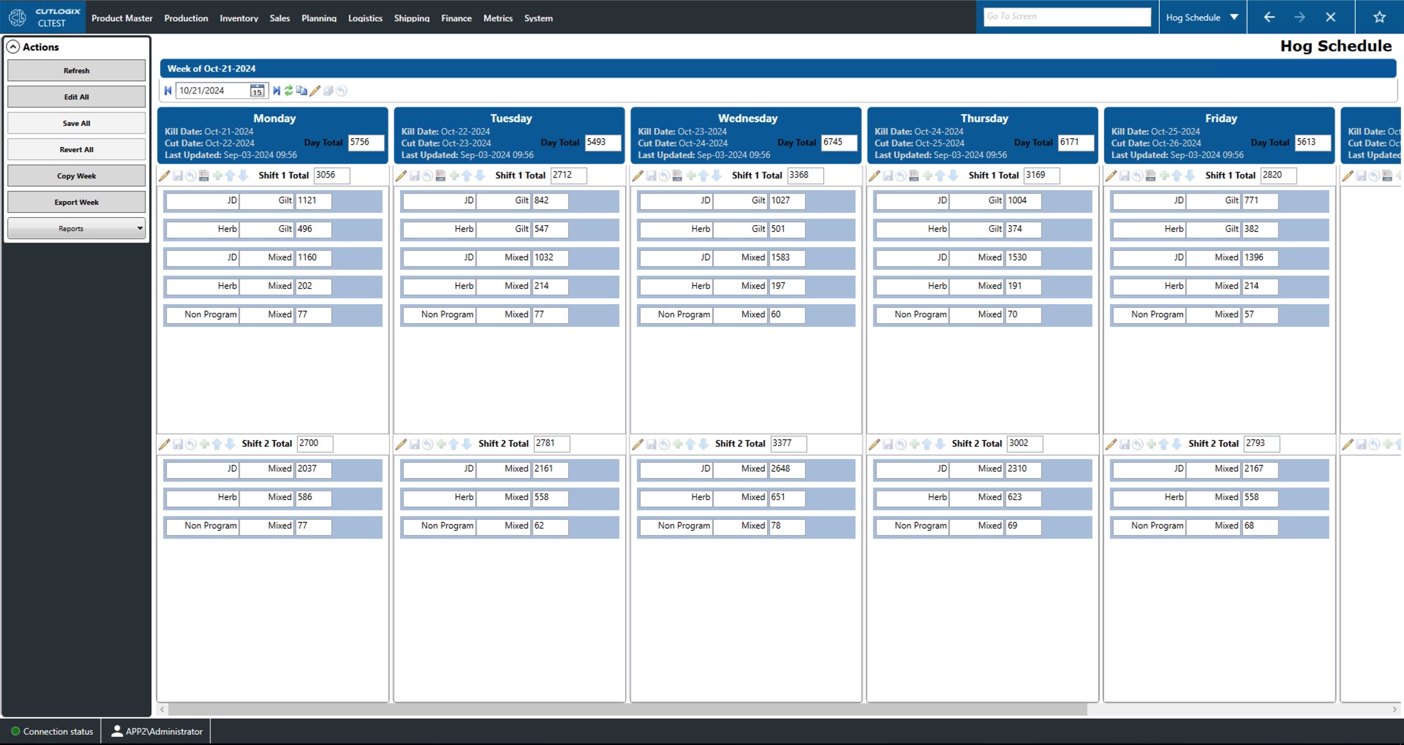
Task: Click the log icon for Tuesday Shift 1
Action: (440, 175)
